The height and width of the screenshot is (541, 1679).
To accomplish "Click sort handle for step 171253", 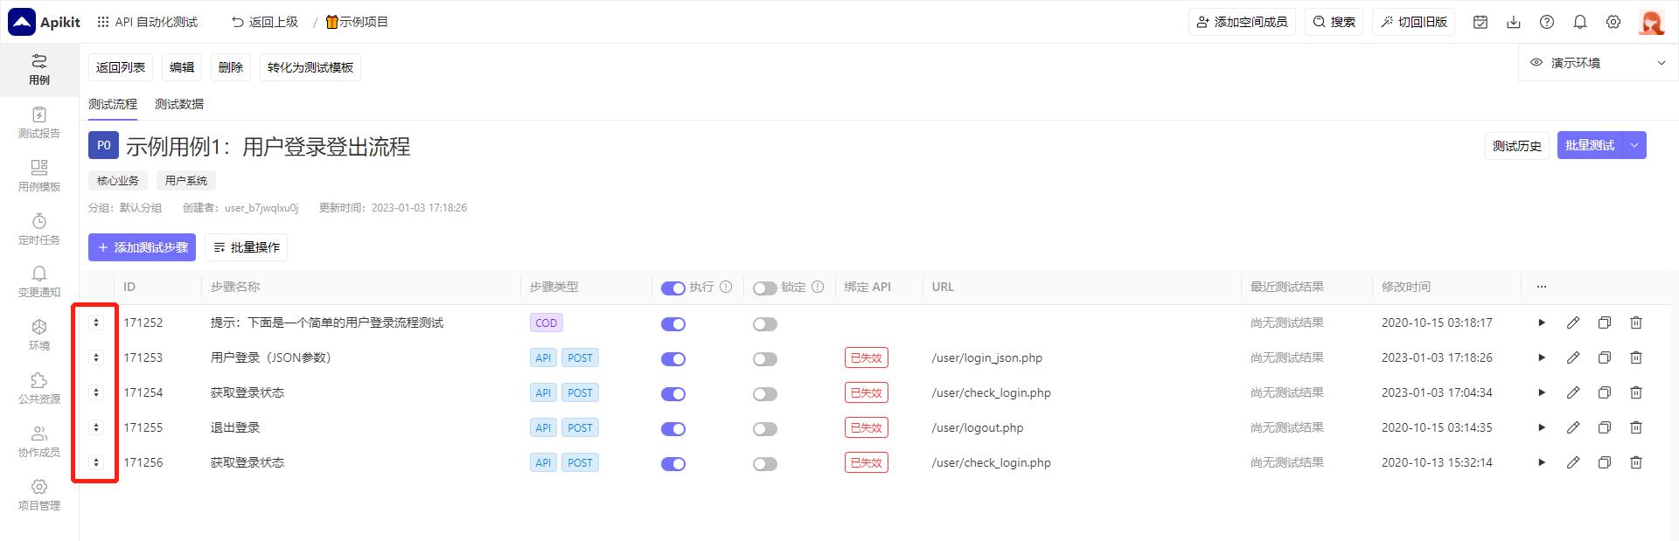I will (96, 357).
